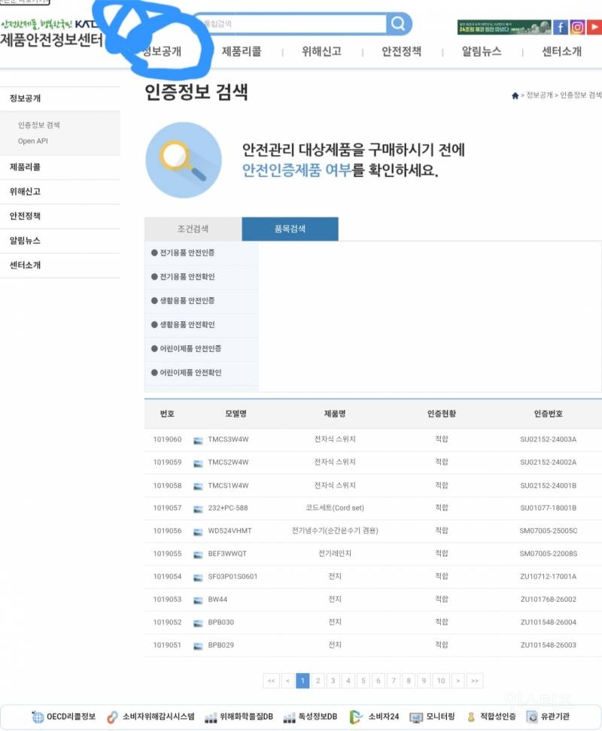Expand 센터소개 in left sidebar
The height and width of the screenshot is (731, 602).
tap(60, 265)
